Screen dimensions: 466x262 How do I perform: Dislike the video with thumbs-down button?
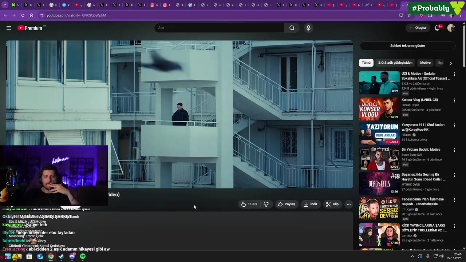[266, 204]
